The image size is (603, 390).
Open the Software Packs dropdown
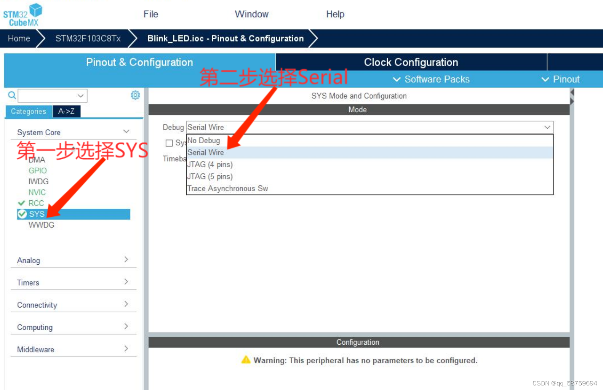click(431, 79)
